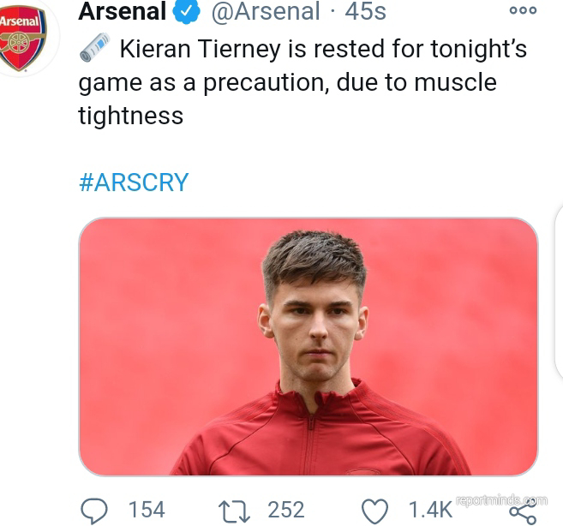Image resolution: width=563 pixels, height=526 pixels.
Task: Click the 252 retweets count
Action: (x=285, y=510)
